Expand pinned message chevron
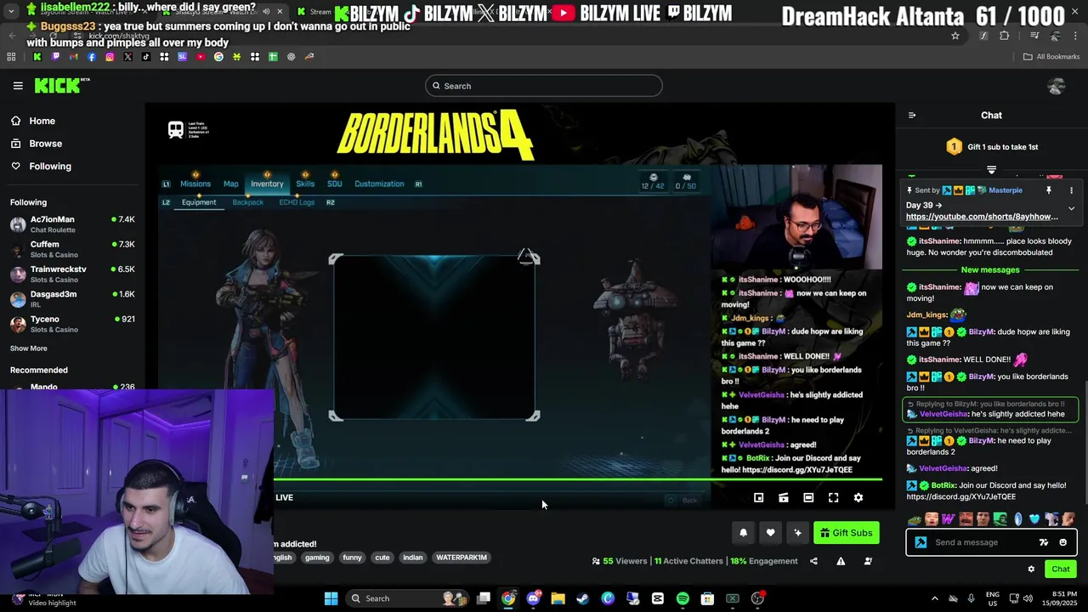Image resolution: width=1088 pixels, height=612 pixels. (x=1071, y=208)
